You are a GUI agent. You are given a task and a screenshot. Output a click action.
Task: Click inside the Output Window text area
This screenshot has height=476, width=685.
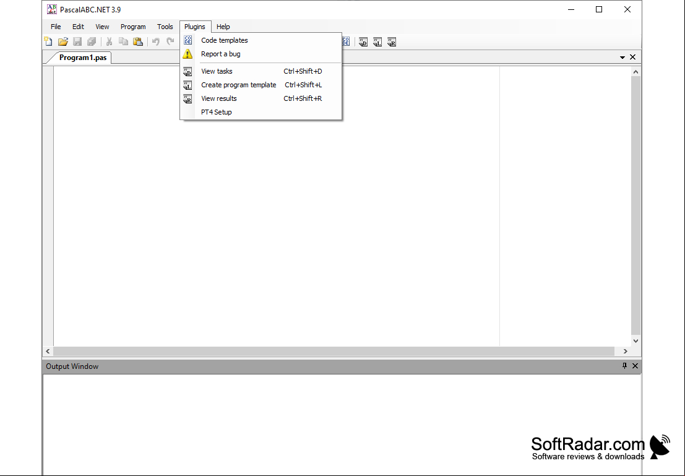pyautogui.click(x=342, y=424)
